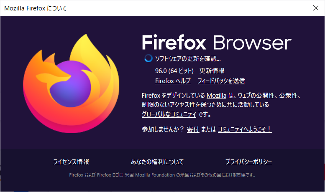View あなたの権利について page
This screenshot has height=192, width=325.
157,162
